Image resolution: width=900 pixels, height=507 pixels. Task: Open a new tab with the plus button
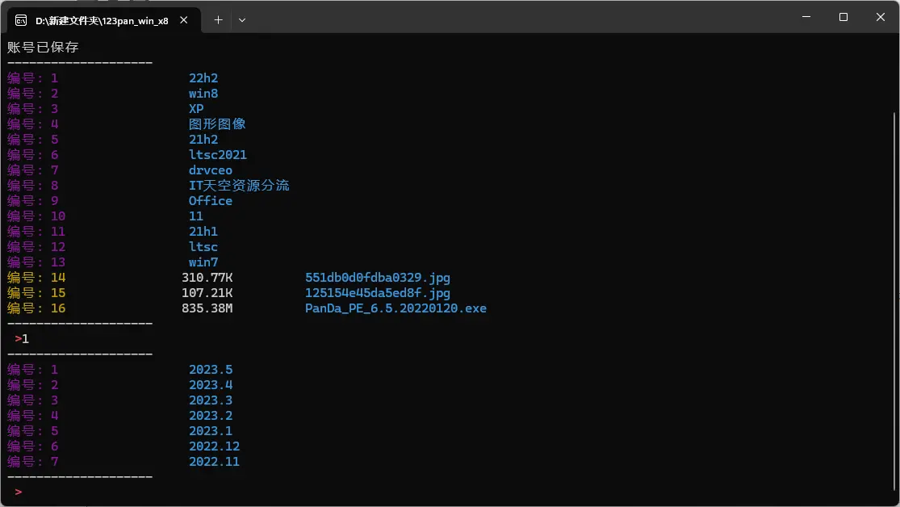pos(218,20)
